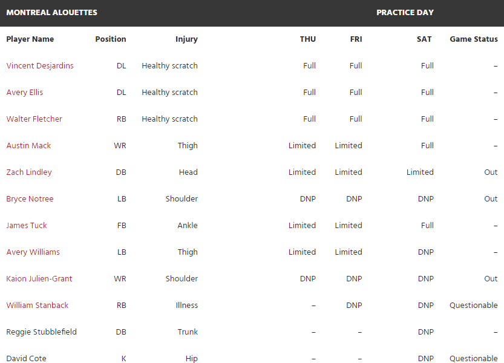Screen dimensions: 504x363
Task: Open Austin Mack player page
Action: tap(28, 146)
